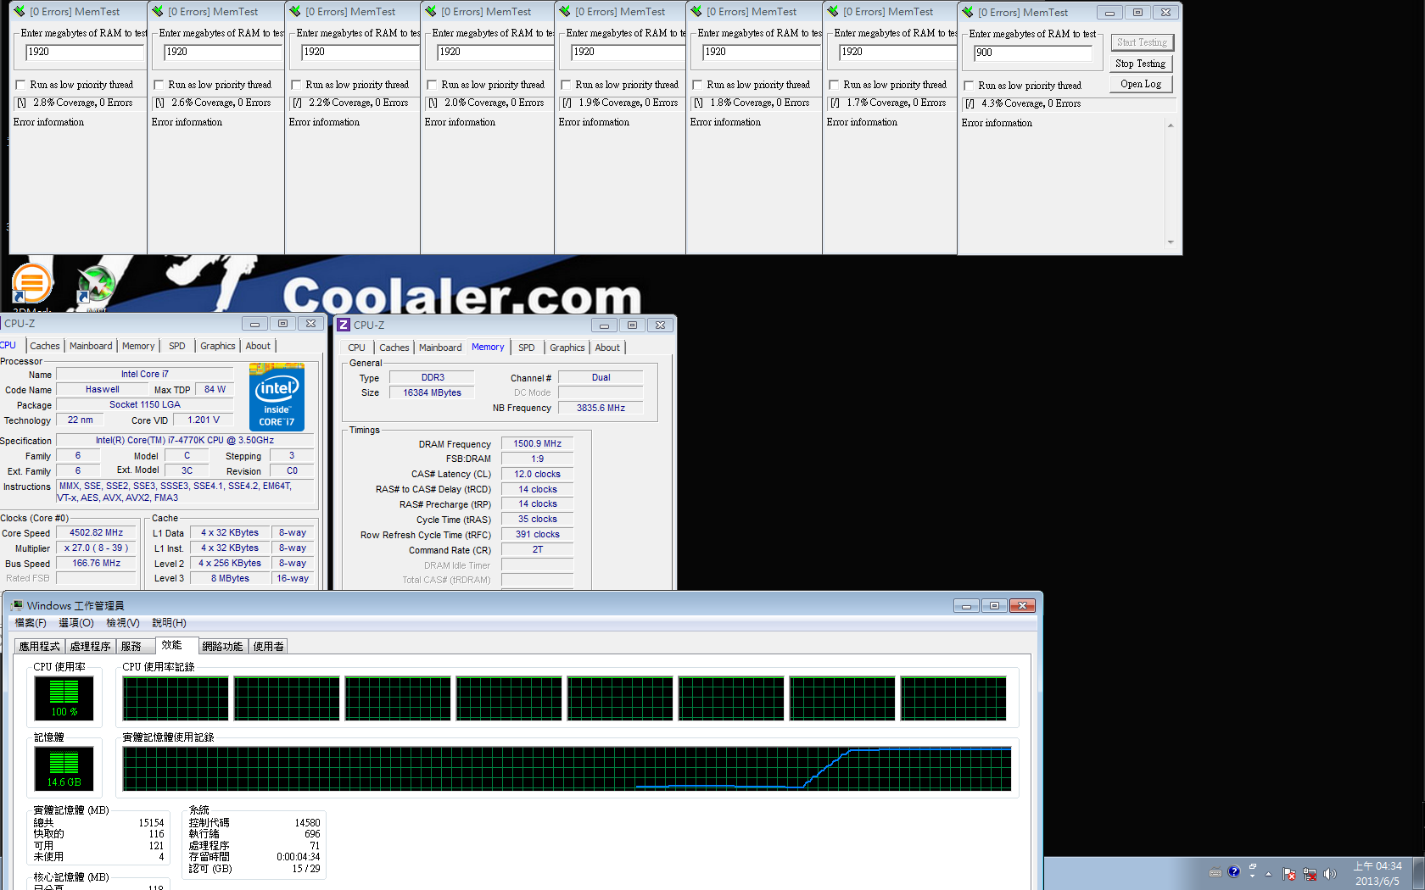Image resolution: width=1425 pixels, height=890 pixels.
Task: Open the 檔案(F) menu in Task Manager
Action: coord(31,623)
